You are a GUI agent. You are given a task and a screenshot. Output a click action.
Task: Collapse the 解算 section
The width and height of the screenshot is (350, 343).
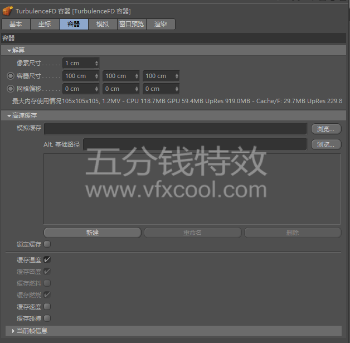coord(9,51)
